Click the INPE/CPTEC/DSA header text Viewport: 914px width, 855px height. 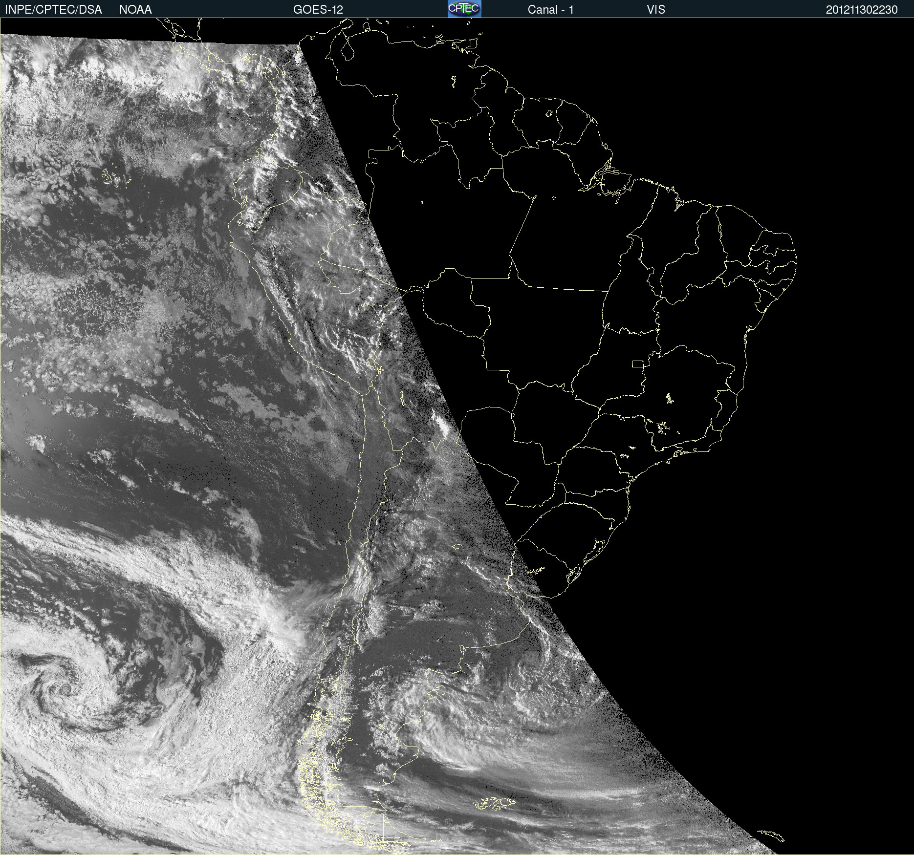pyautogui.click(x=53, y=10)
